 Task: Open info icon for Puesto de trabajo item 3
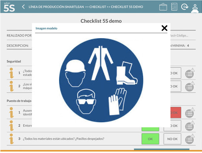tap(11, 139)
